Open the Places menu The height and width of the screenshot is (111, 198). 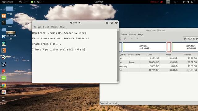[x=24, y=2]
